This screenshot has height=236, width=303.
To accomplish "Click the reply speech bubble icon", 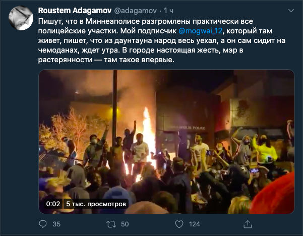I will pos(43,224).
